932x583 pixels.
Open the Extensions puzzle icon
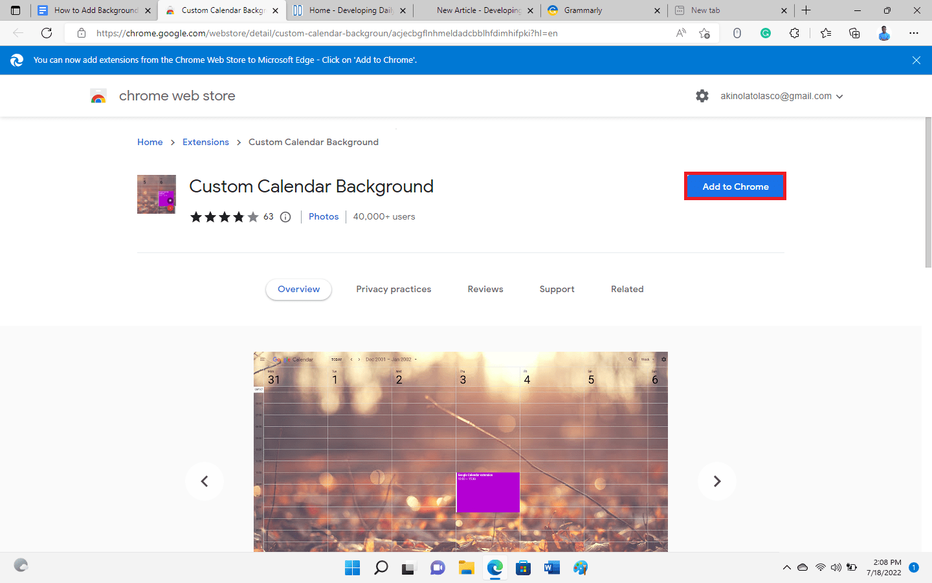794,33
